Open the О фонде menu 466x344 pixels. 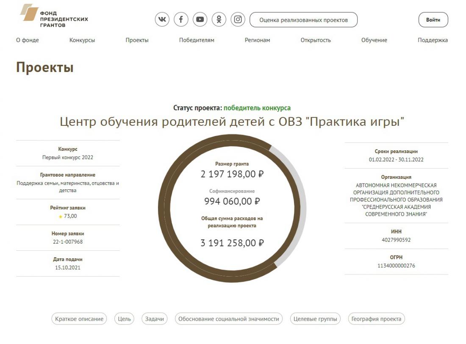click(28, 40)
